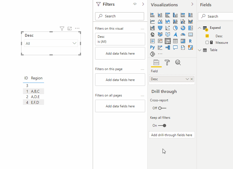Open Filters on this visual options
This screenshot has width=233, height=169.
(x=142, y=29)
